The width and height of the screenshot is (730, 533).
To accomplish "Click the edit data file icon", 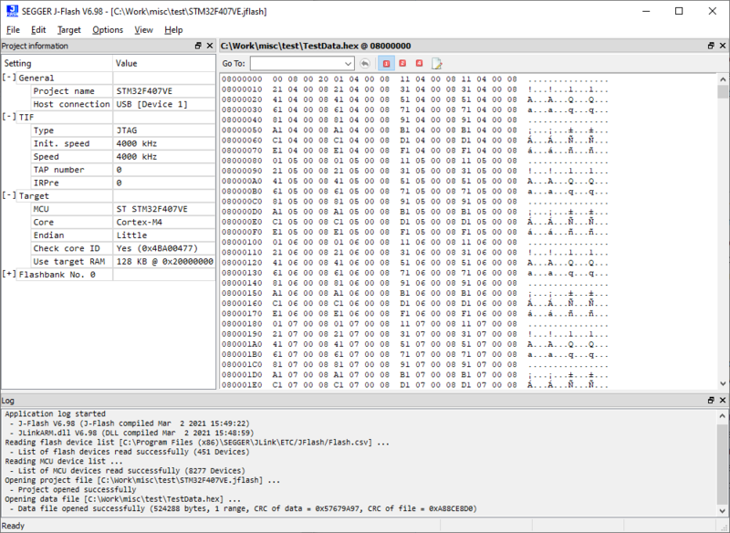I will pos(437,64).
